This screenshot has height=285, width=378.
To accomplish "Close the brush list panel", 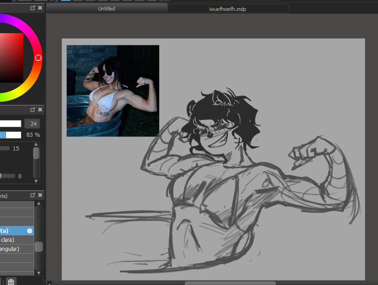I will pos(40,195).
